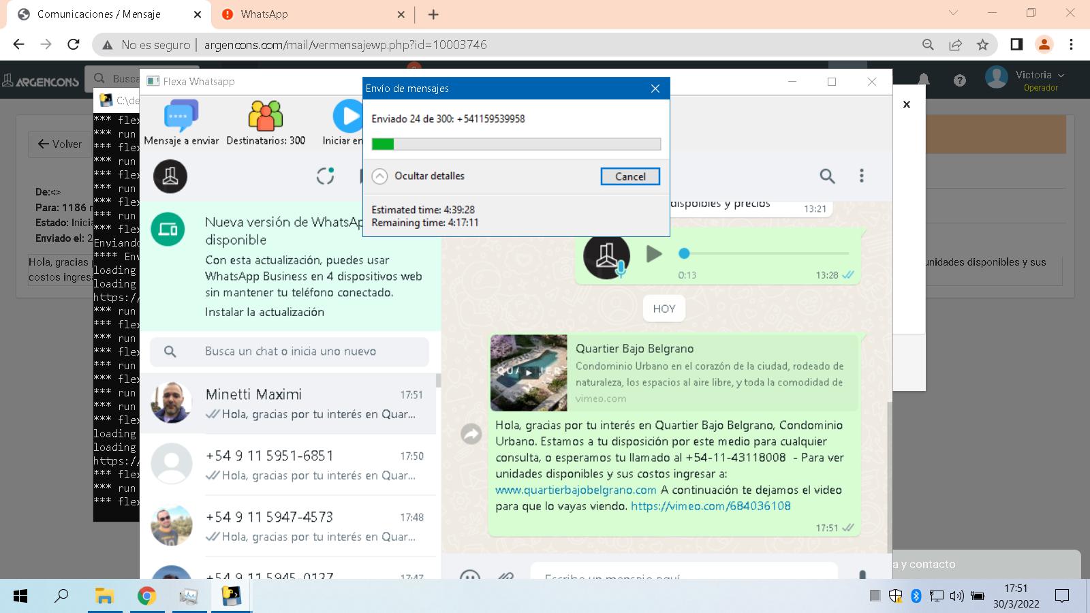Bookmark this page with star icon
Viewport: 1090px width, 613px height.
point(982,44)
